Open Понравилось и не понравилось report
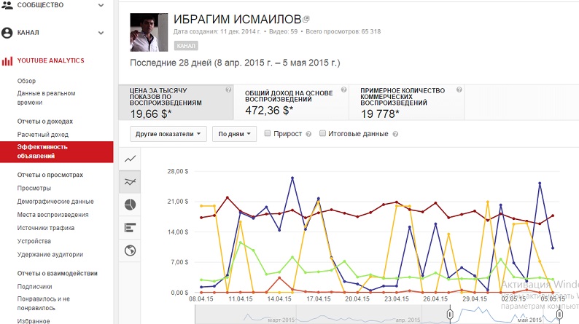The height and width of the screenshot is (324, 579). click(x=44, y=304)
